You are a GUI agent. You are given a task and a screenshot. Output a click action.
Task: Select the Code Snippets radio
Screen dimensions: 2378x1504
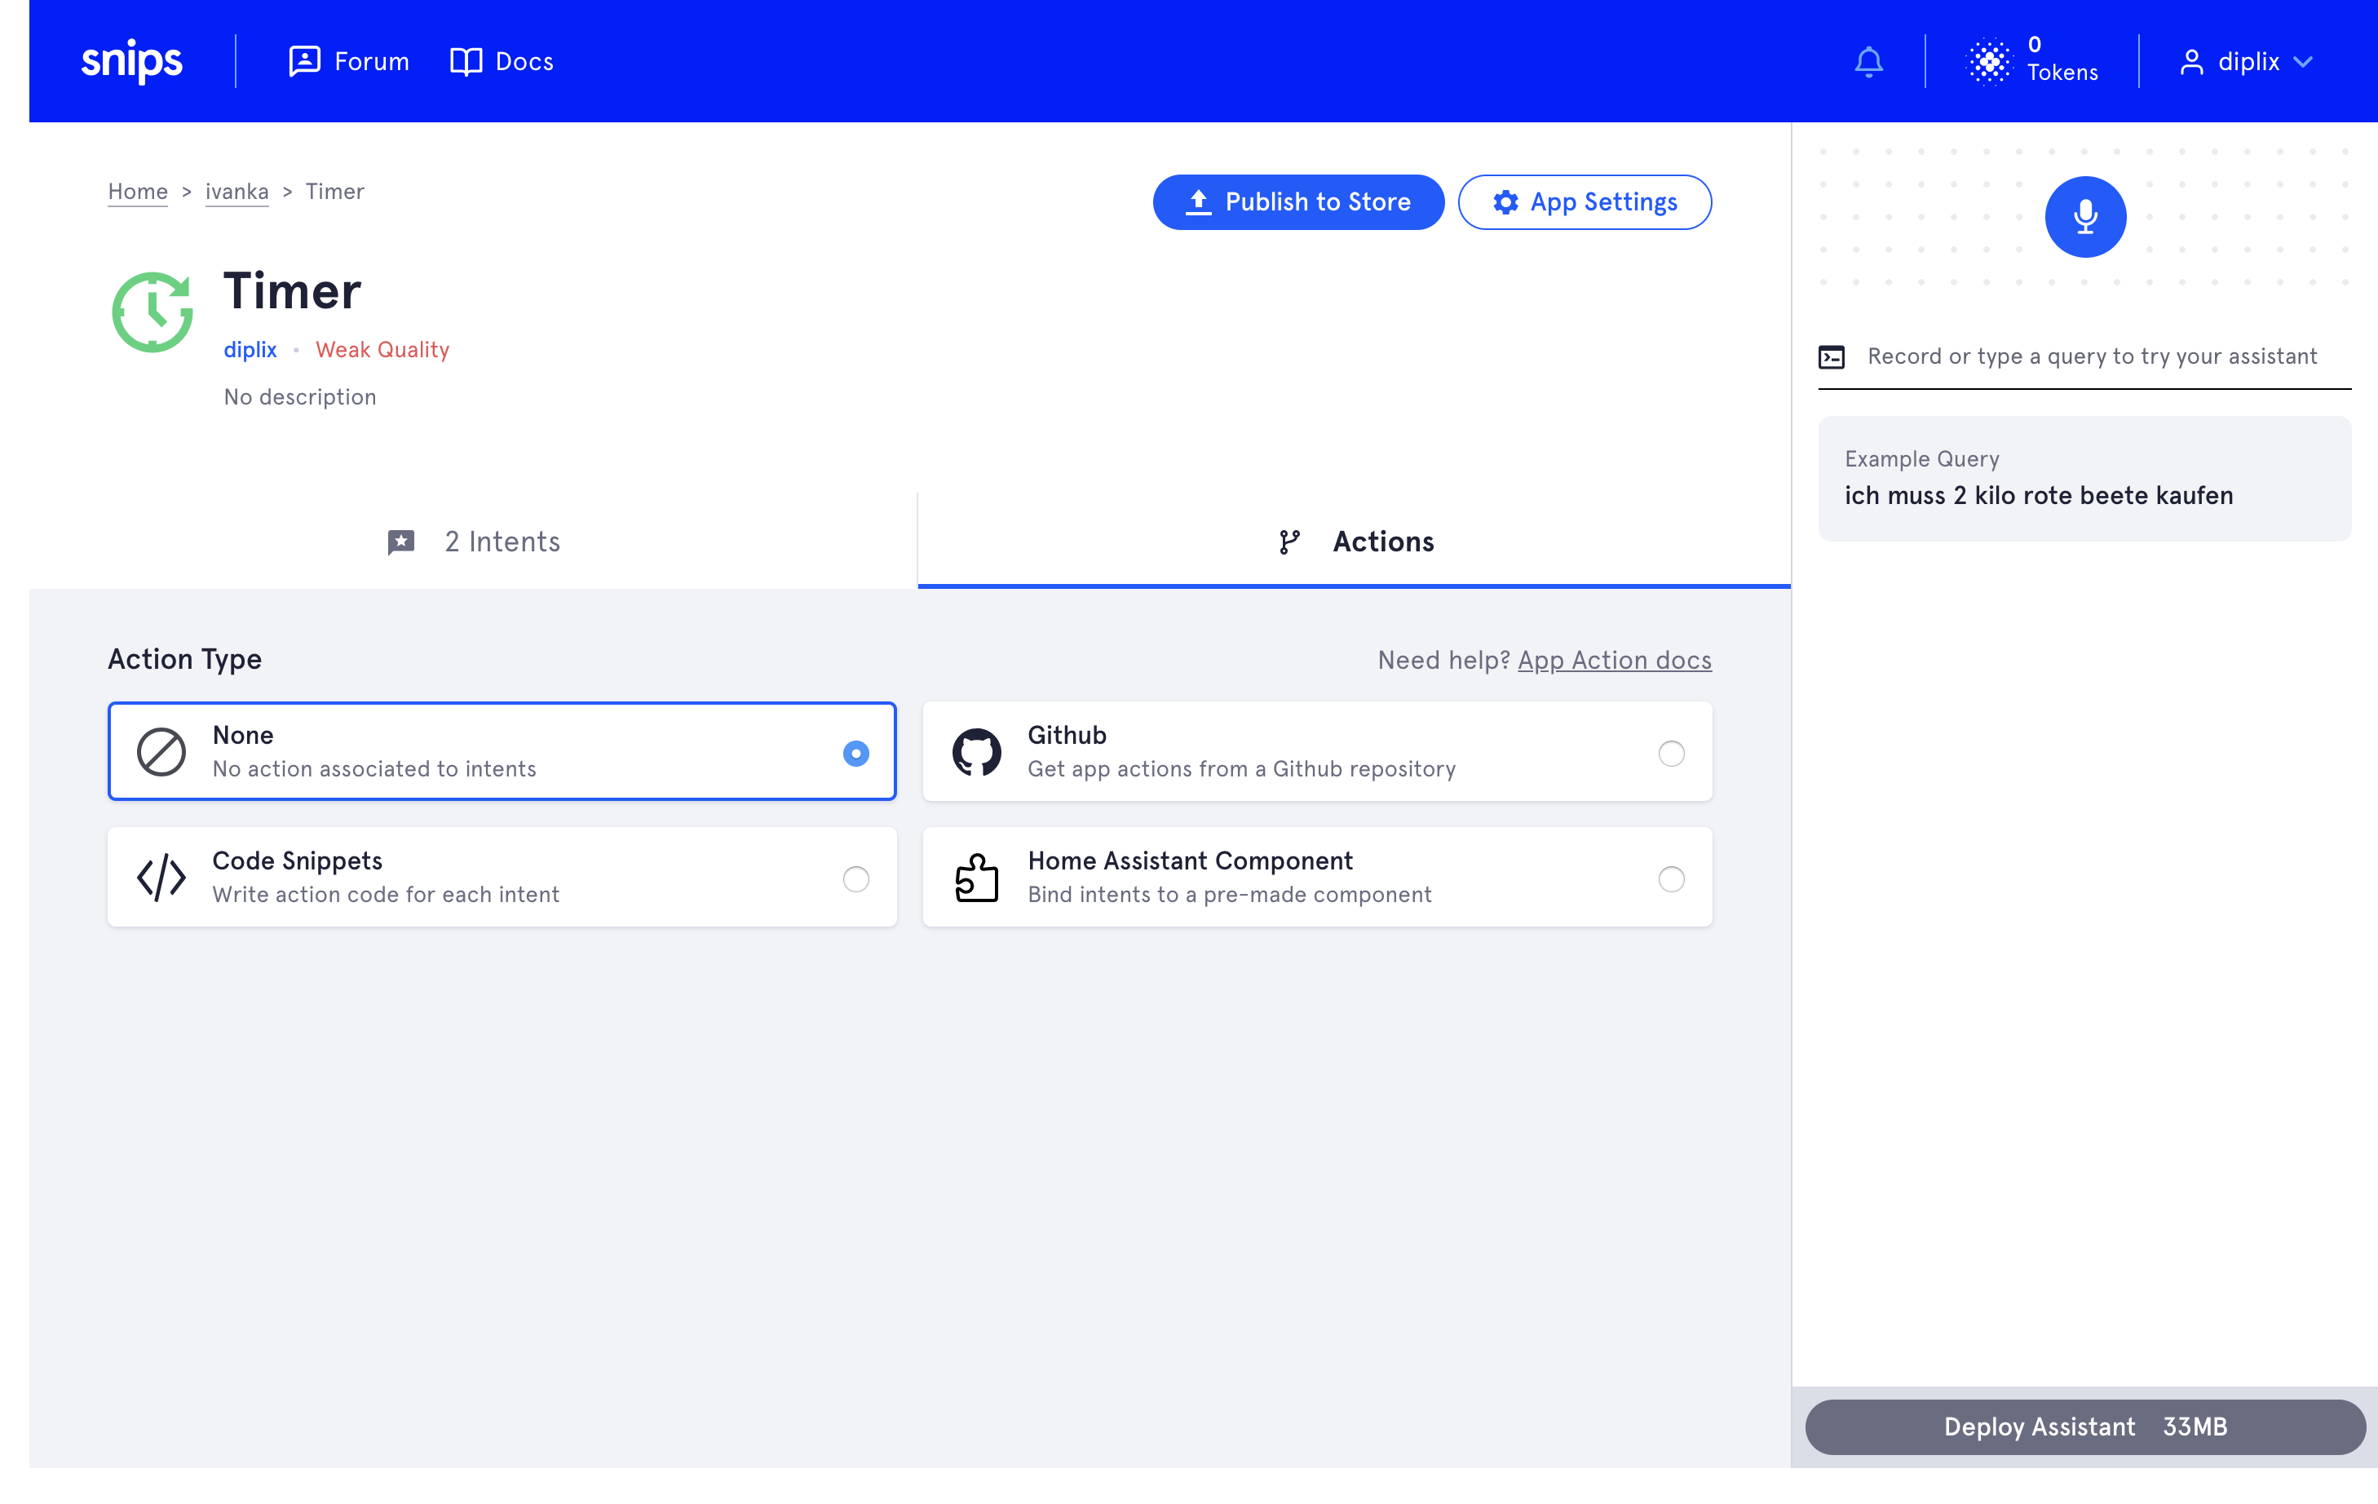[855, 878]
